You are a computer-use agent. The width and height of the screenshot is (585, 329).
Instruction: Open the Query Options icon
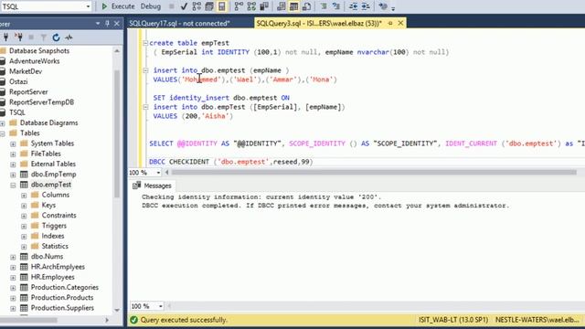point(209,6)
